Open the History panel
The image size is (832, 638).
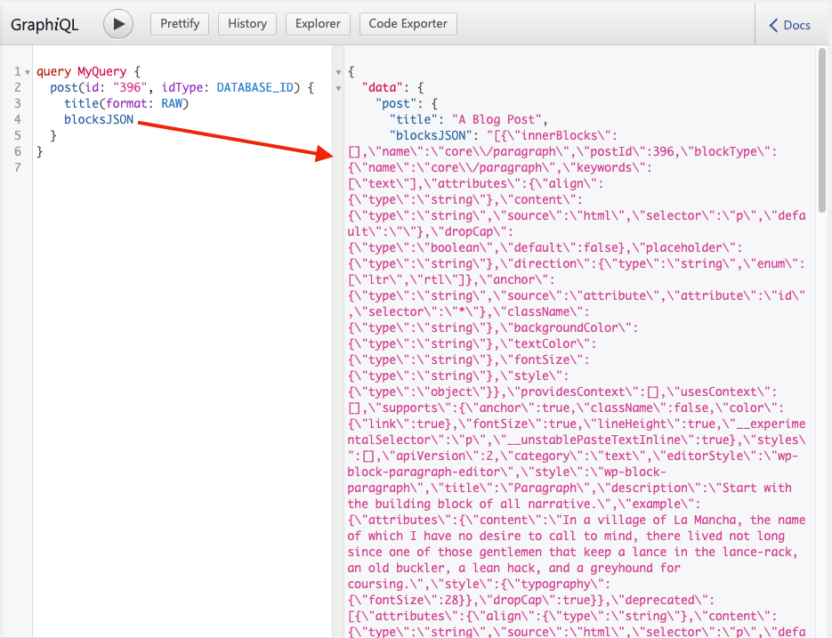click(247, 24)
